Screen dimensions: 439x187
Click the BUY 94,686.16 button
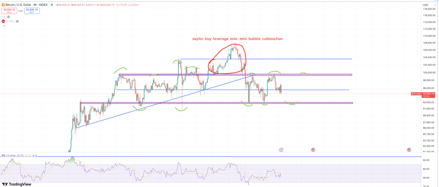(x=32, y=11)
